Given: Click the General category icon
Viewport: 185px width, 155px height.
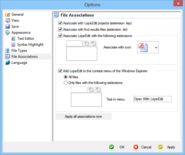Looking at the screenshot, I should click(x=8, y=14).
